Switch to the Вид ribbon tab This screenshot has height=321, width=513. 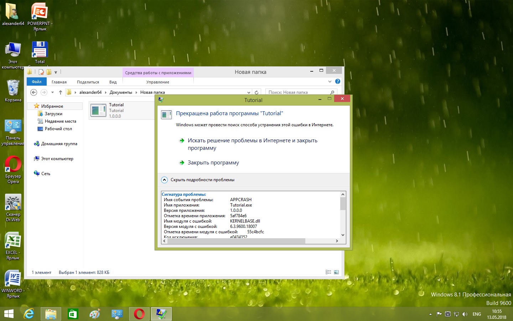113,82
